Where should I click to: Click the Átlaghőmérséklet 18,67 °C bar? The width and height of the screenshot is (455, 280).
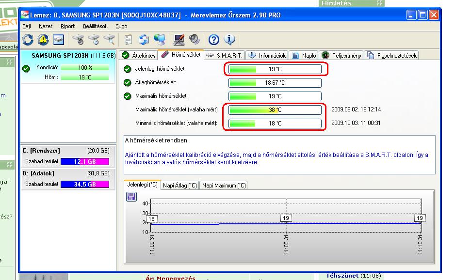pyautogui.click(x=275, y=83)
